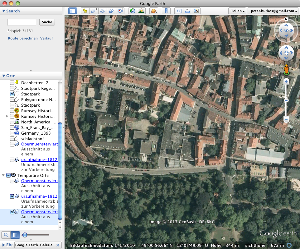Add a new polygon

tap(94, 11)
